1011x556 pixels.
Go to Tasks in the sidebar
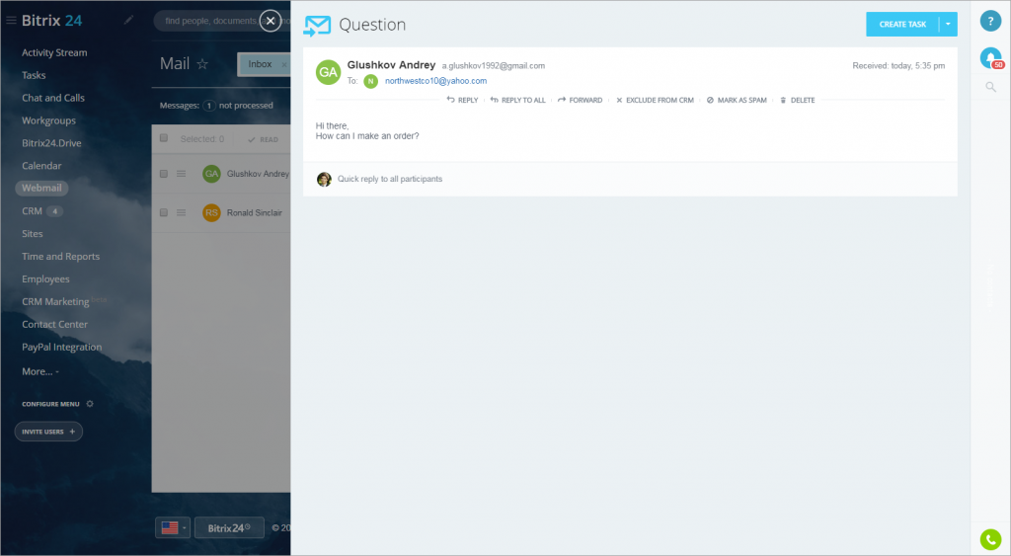click(x=34, y=75)
